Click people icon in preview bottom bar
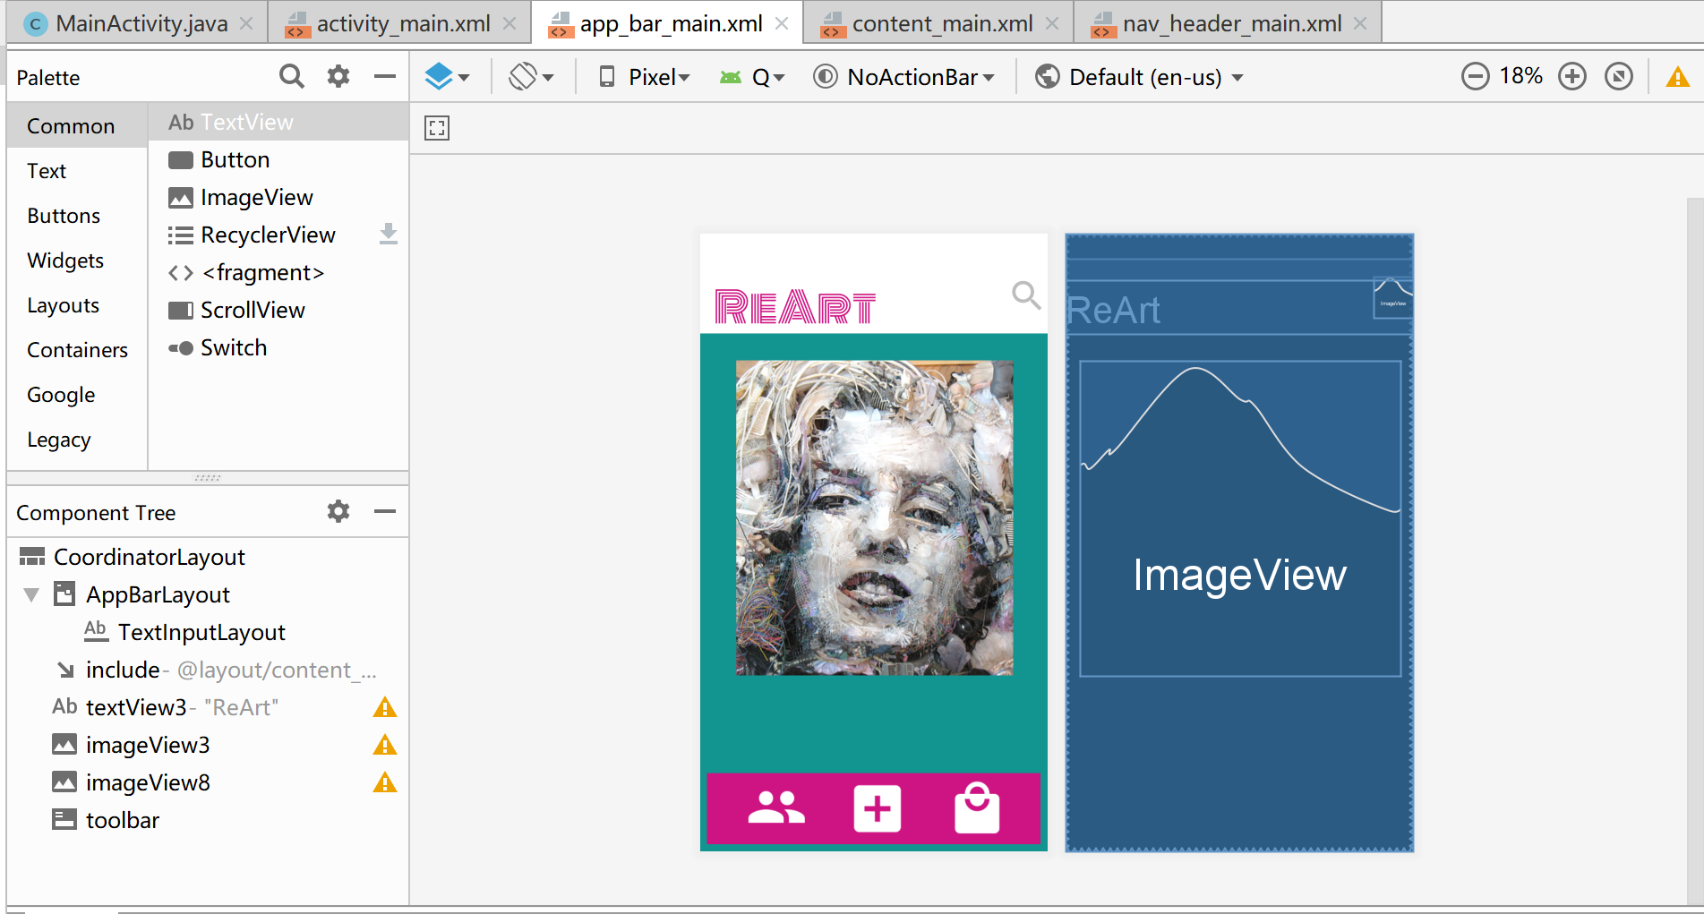1704x914 pixels. pyautogui.click(x=776, y=807)
